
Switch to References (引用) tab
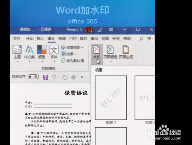73,39
